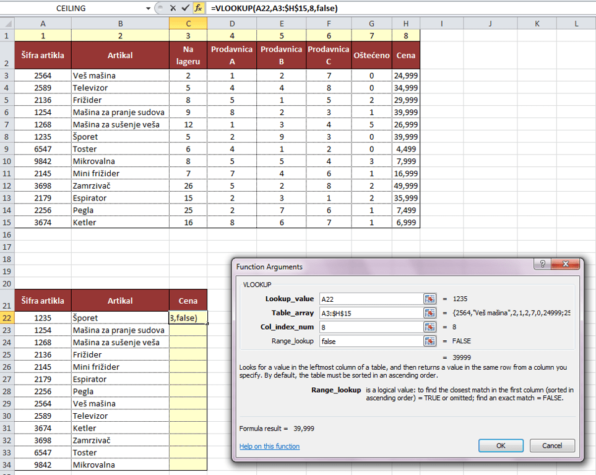The height and width of the screenshot is (475, 596).
Task: Select row 15 header
Action: pyautogui.click(x=7, y=222)
